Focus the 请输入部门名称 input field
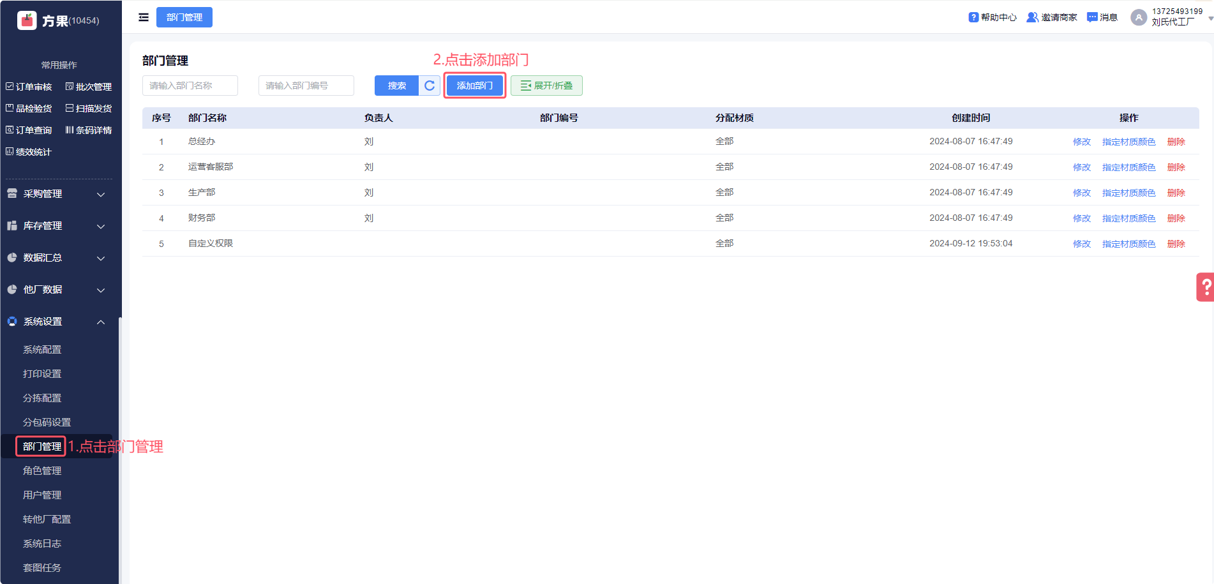 (190, 86)
